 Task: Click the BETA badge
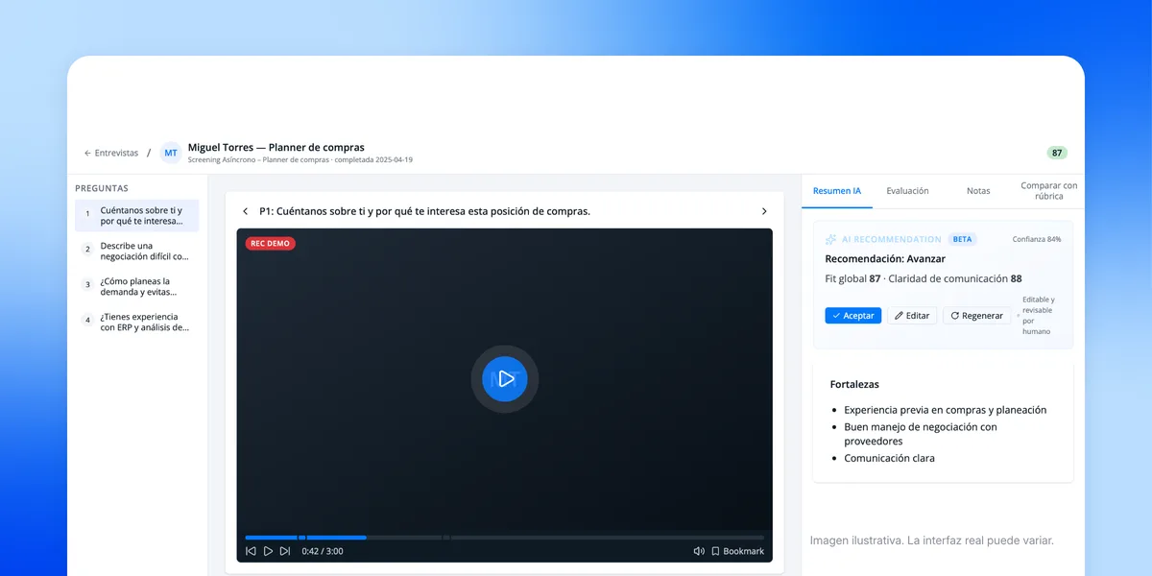(x=961, y=239)
